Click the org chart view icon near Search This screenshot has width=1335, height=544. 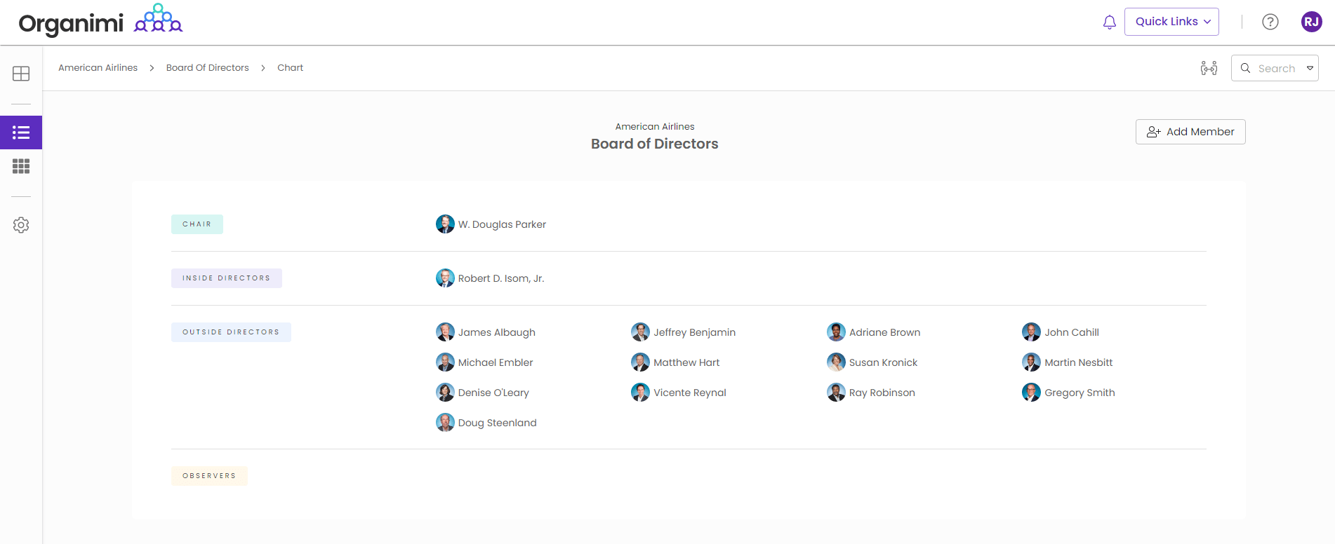coord(1209,68)
